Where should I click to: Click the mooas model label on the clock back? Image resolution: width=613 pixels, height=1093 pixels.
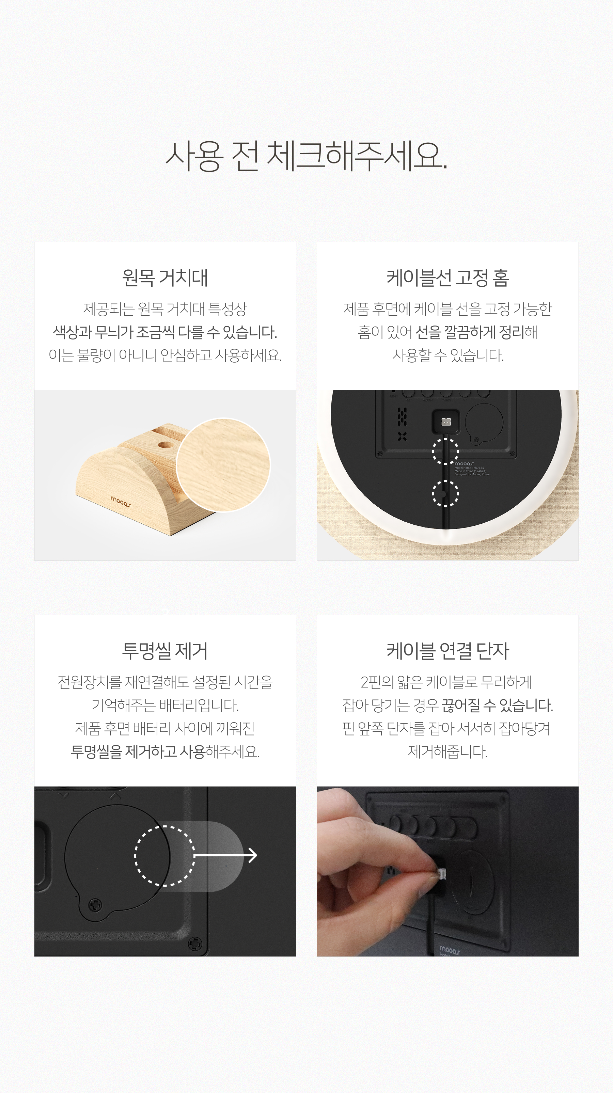(x=472, y=469)
